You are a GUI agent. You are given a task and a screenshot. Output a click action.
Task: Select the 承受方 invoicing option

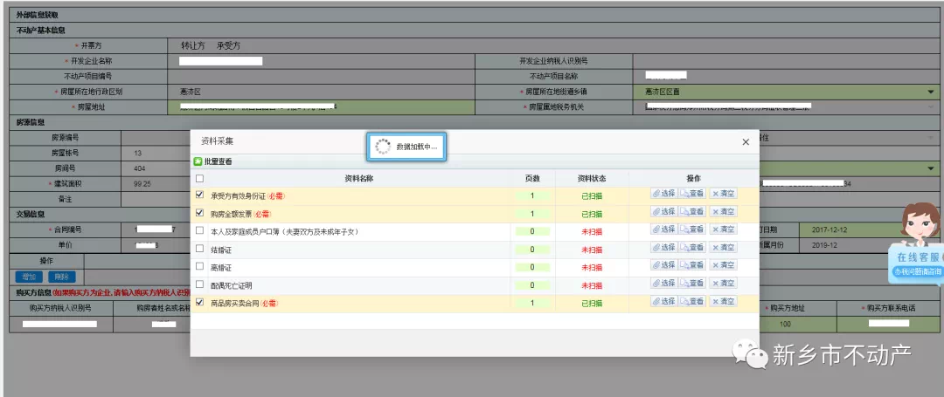coord(228,45)
